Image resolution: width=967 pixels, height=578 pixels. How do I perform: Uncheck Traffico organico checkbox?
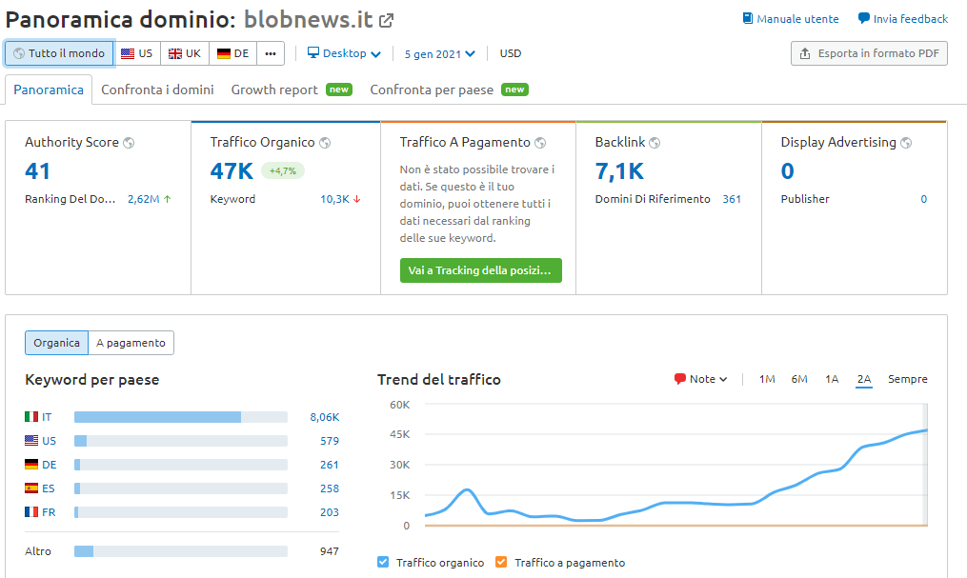tap(383, 562)
